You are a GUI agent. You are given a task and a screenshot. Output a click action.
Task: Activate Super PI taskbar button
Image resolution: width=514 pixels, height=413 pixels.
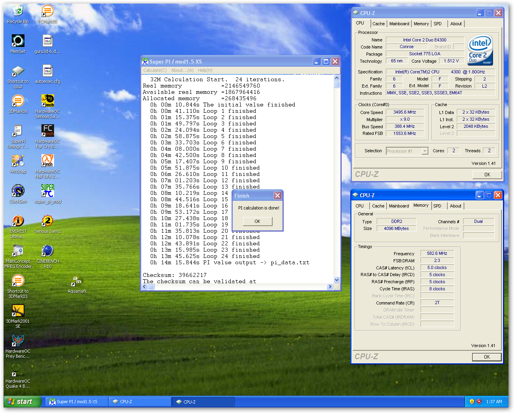point(77,402)
